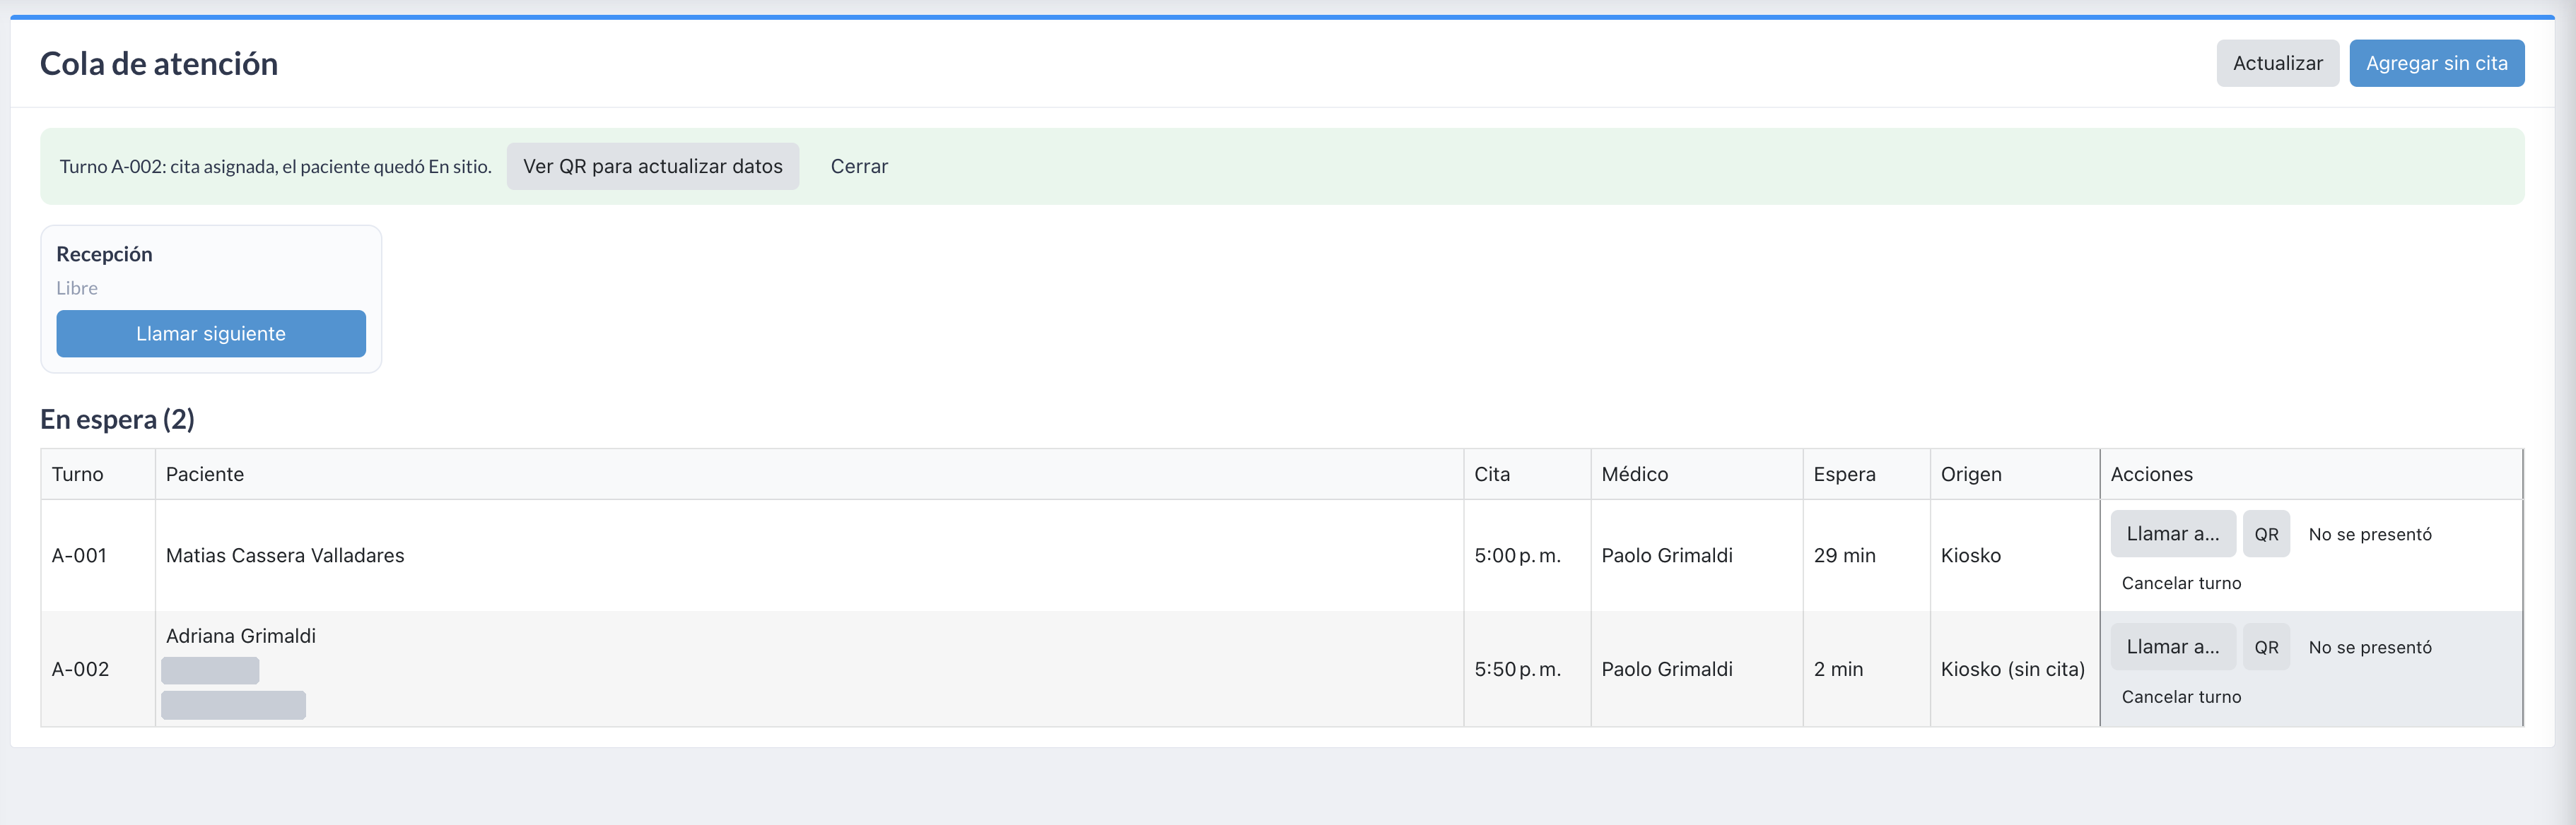
Task: Click Llamar a... for turn A-001
Action: tap(2172, 535)
